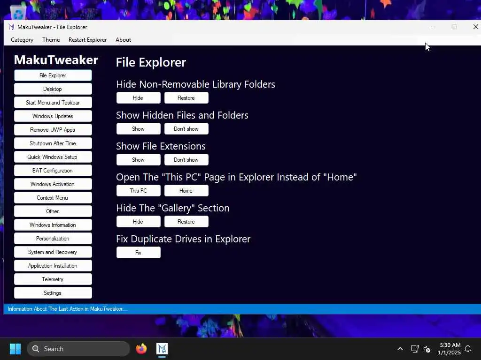Minimize the MakuTweaker window
The height and width of the screenshot is (360, 481).
[x=433, y=27]
